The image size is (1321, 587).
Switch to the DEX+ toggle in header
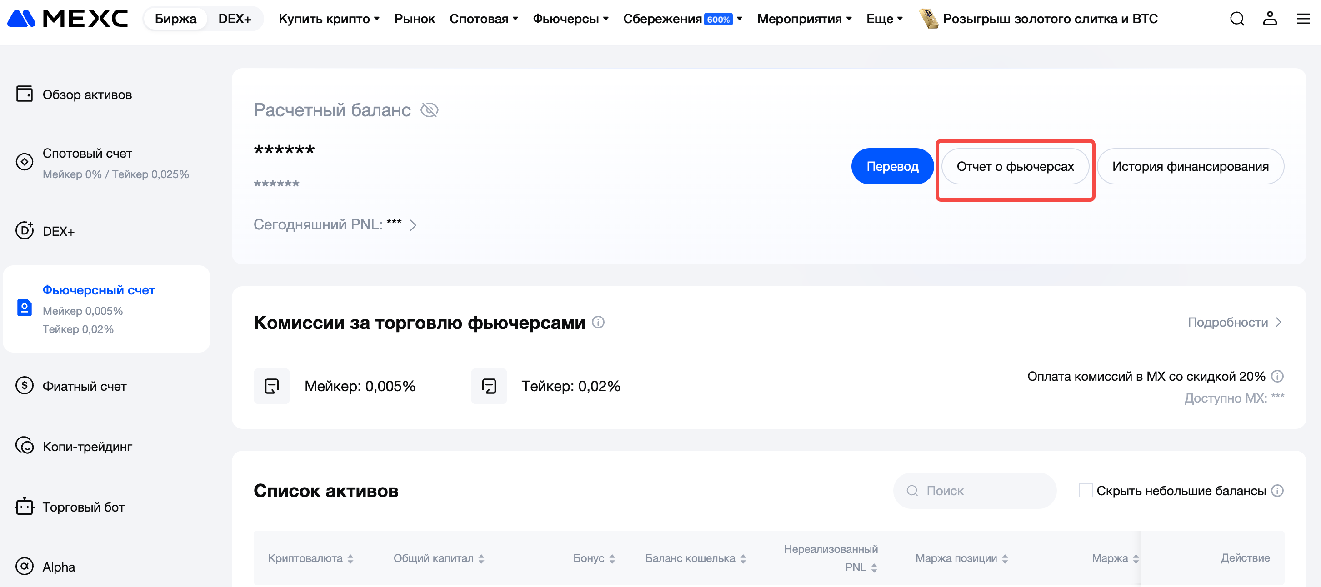point(235,19)
